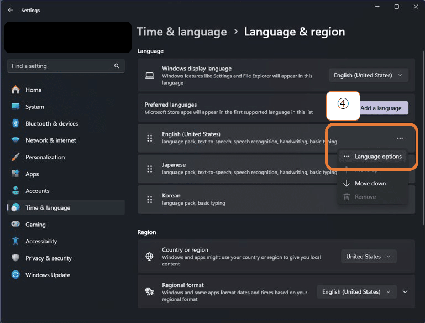Click the Time & language globe-clock icon
The width and height of the screenshot is (425, 323).
click(x=15, y=207)
